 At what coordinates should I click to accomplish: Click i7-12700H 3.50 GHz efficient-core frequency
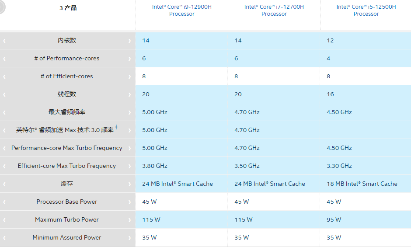click(247, 166)
